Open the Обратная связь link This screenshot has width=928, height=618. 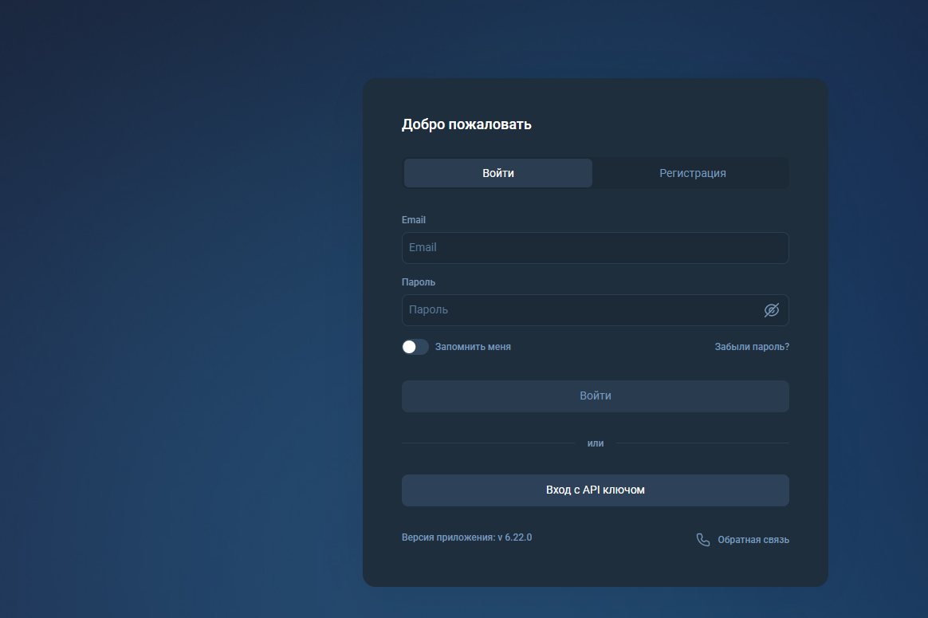[753, 540]
